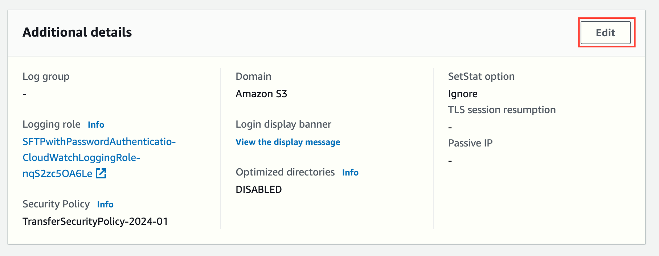This screenshot has width=659, height=256.
Task: Click the Domain label
Action: [253, 77]
